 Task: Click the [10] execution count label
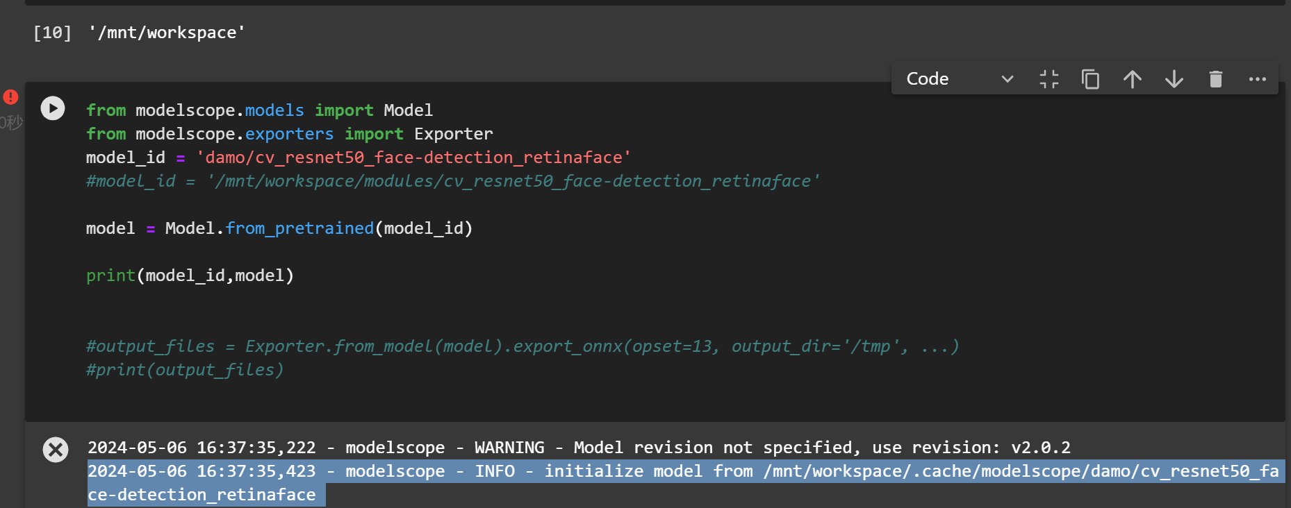[52, 33]
